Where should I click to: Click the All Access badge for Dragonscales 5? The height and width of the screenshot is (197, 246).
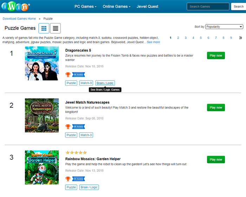tap(78, 74)
